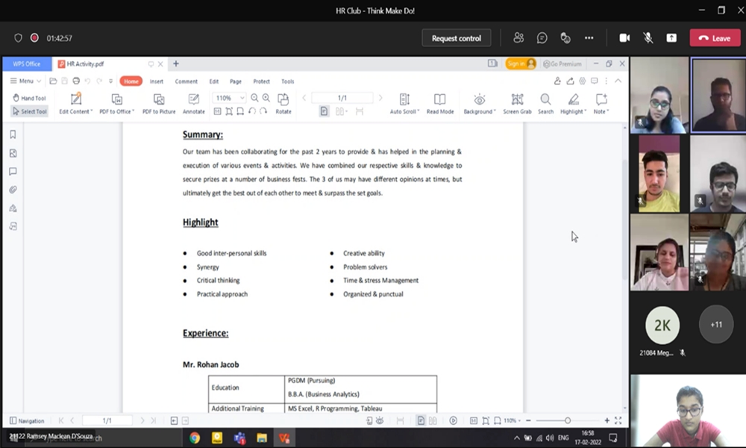Toggle the Navigation pane
The image size is (746, 448).
[x=27, y=421]
